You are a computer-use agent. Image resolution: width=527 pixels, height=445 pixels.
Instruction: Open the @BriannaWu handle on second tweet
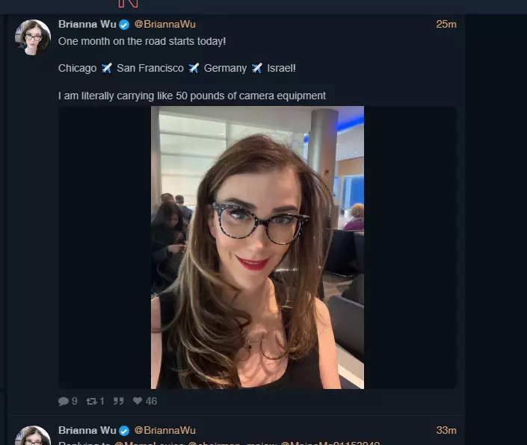164,430
